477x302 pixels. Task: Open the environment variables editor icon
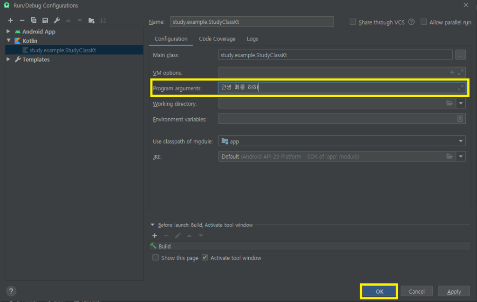coord(460,119)
